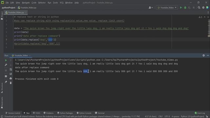Click pythonProject breadcrumb in navigation bar

pyautogui.click(x=9, y=8)
